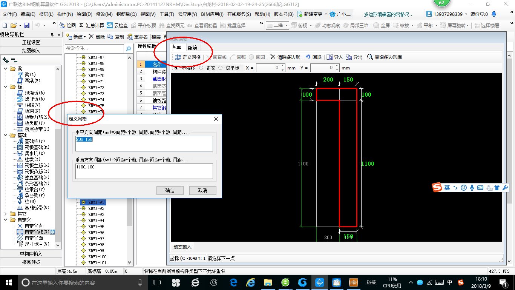Select the 极坐标 radio option
The width and height of the screenshot is (515, 290).
tap(228, 68)
